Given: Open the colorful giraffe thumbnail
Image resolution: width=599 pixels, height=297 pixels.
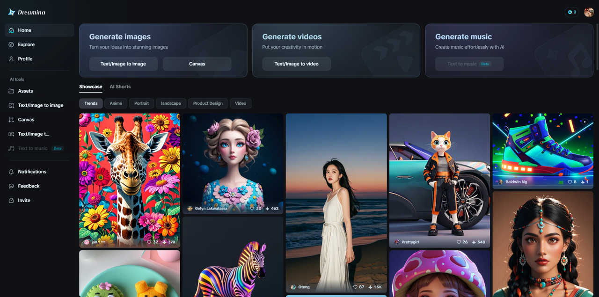Looking at the screenshot, I should 130,180.
